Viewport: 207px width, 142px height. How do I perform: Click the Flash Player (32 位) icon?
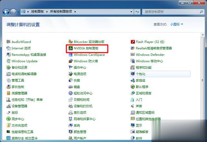point(133,42)
